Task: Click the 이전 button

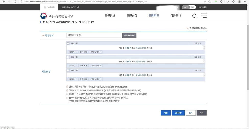Action: [x=166, y=113]
